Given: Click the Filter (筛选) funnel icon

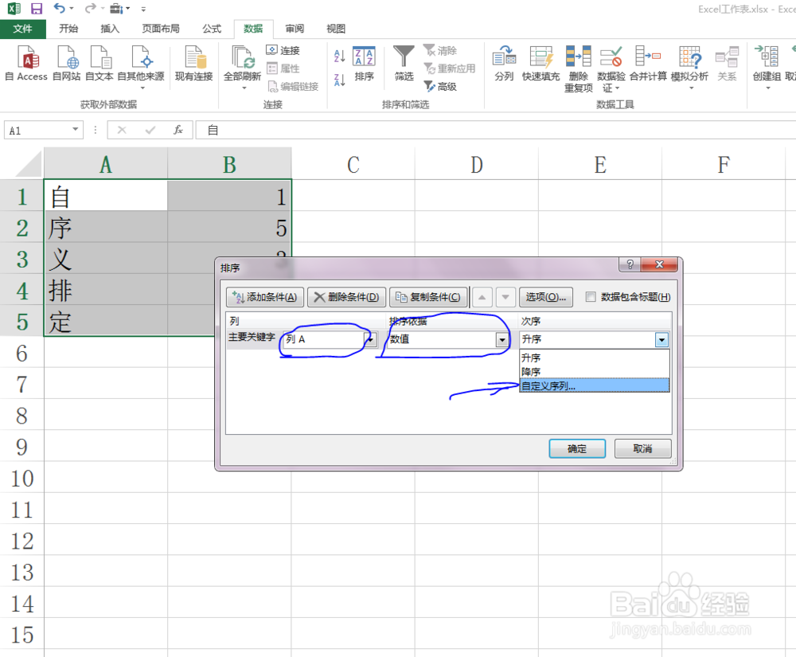Looking at the screenshot, I should [404, 64].
